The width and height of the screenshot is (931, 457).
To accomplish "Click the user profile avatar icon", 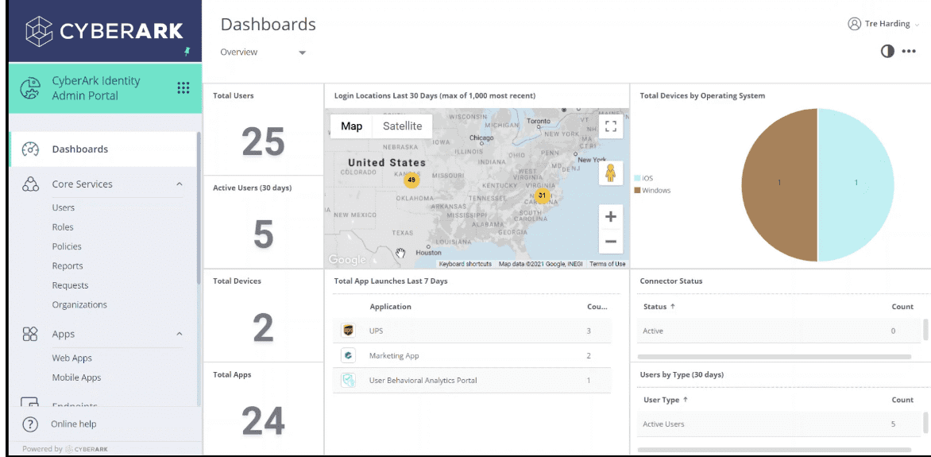I will (x=855, y=24).
